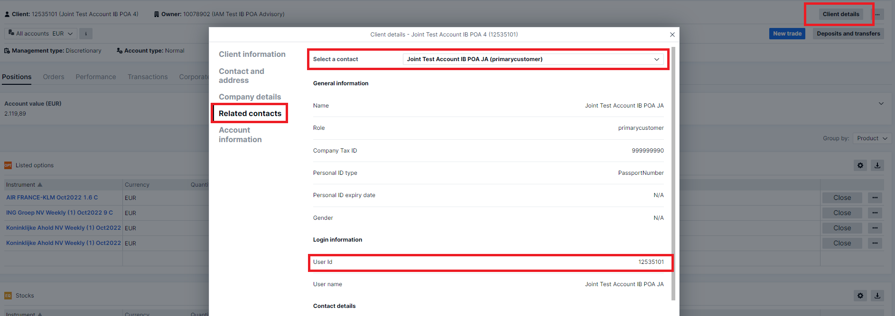Screen dimensions: 895x316
Task: Open more actions for ING Groep row
Action: [875, 213]
